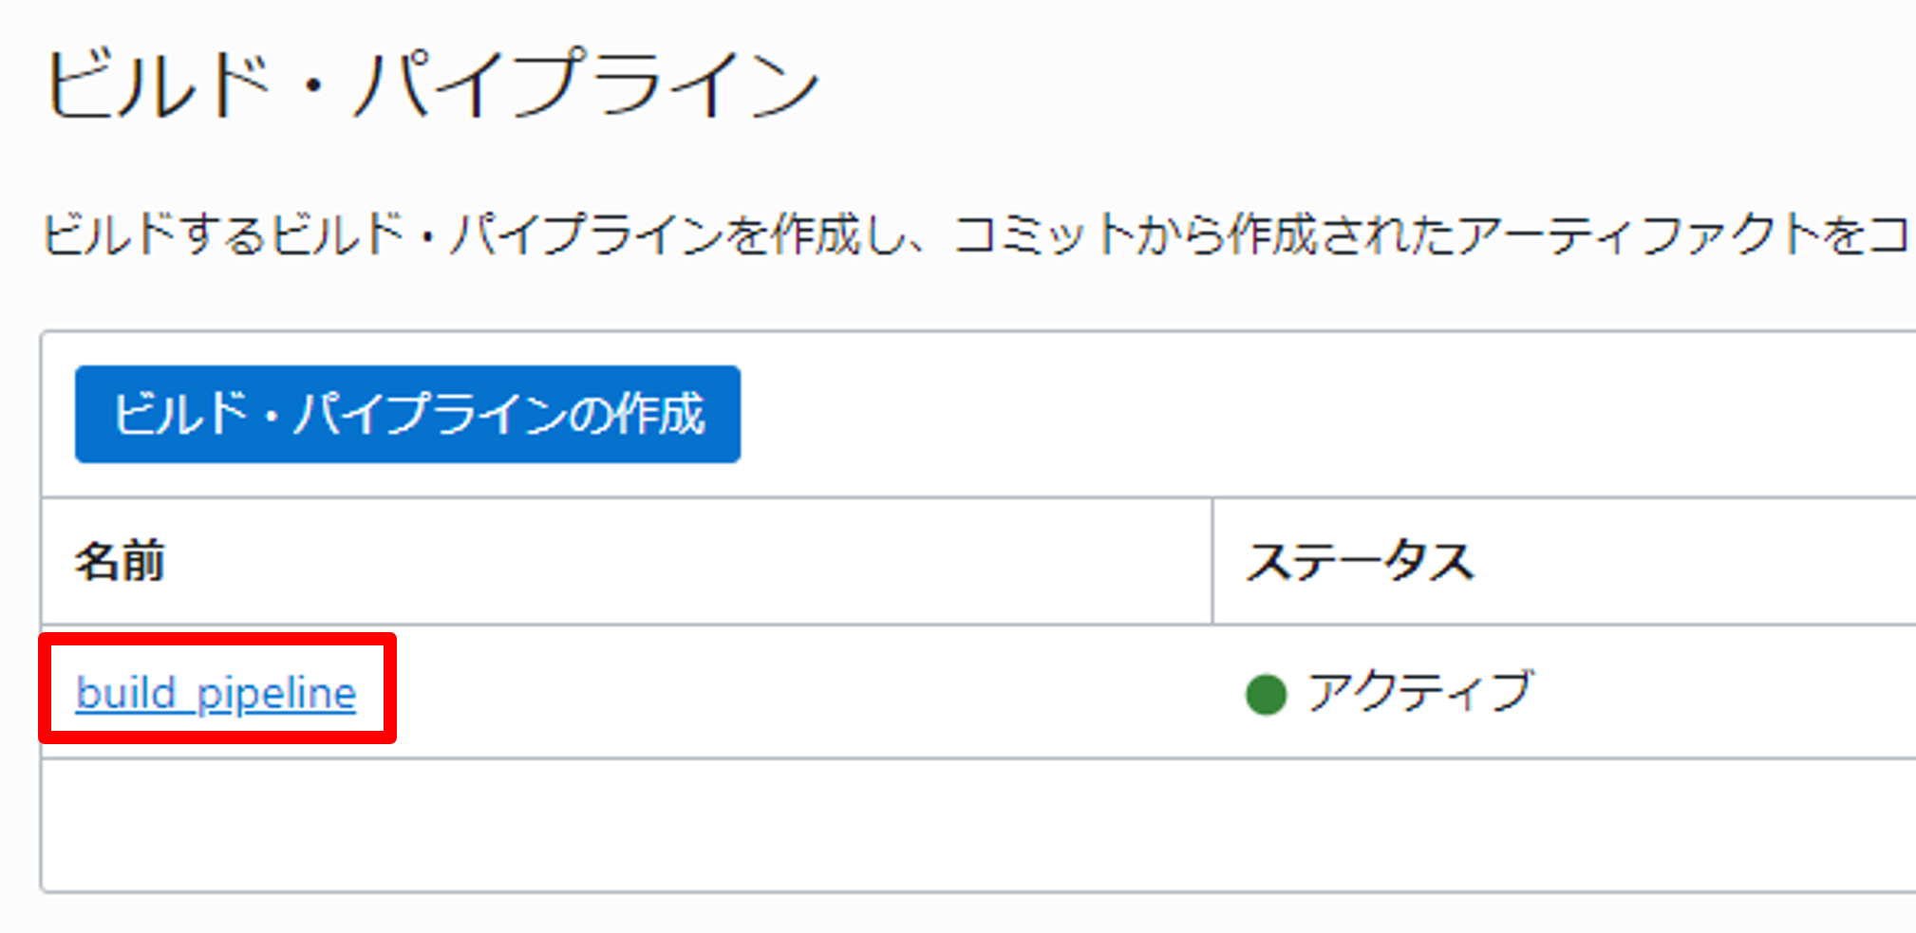1916x933 pixels.
Task: Sort by the 名前 column header
Action: 121,561
